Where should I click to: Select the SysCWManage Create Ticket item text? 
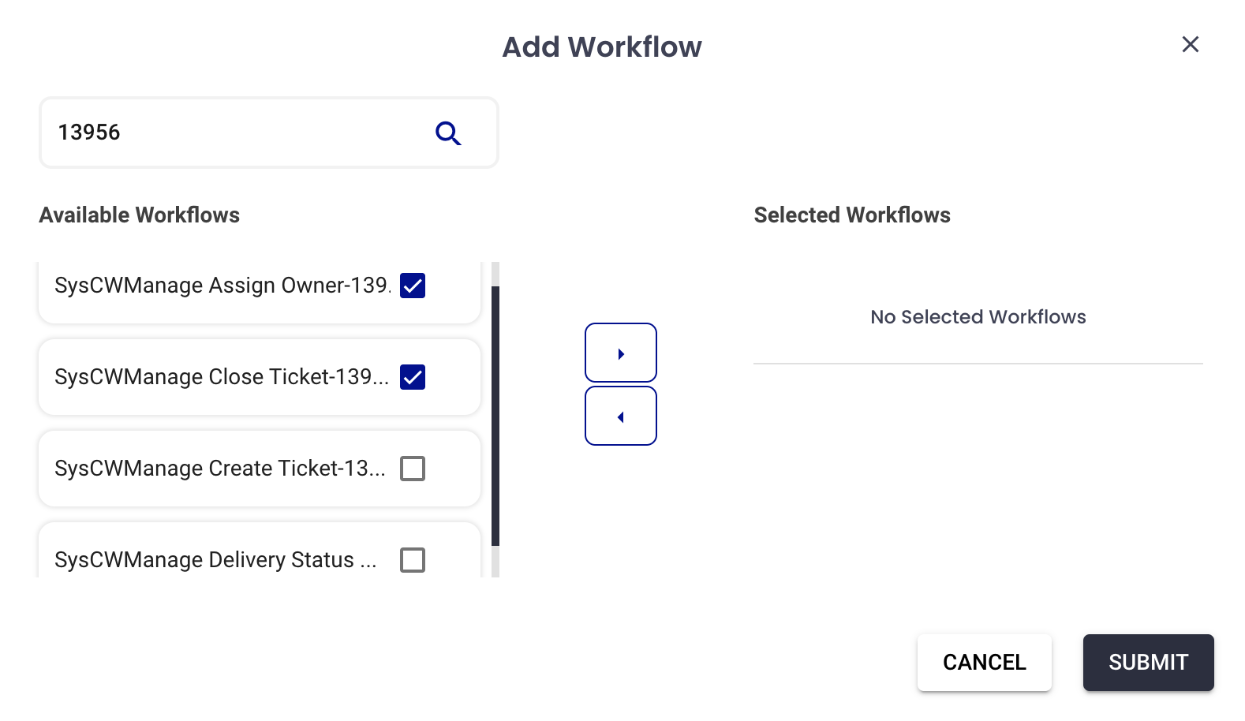click(x=219, y=469)
